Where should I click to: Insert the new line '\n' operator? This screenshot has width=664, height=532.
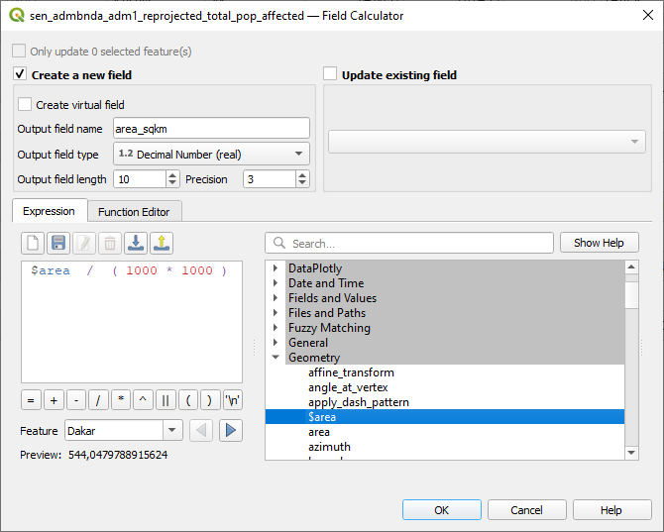click(233, 400)
